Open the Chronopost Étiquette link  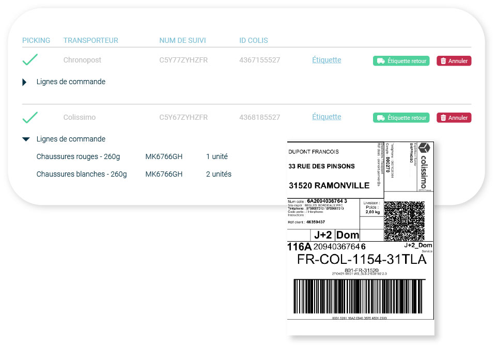[327, 60]
